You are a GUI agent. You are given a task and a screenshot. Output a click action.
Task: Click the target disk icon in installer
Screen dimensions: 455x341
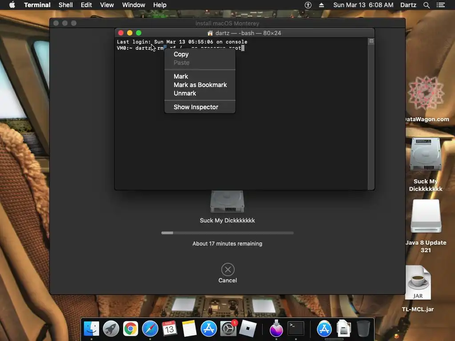(x=227, y=202)
